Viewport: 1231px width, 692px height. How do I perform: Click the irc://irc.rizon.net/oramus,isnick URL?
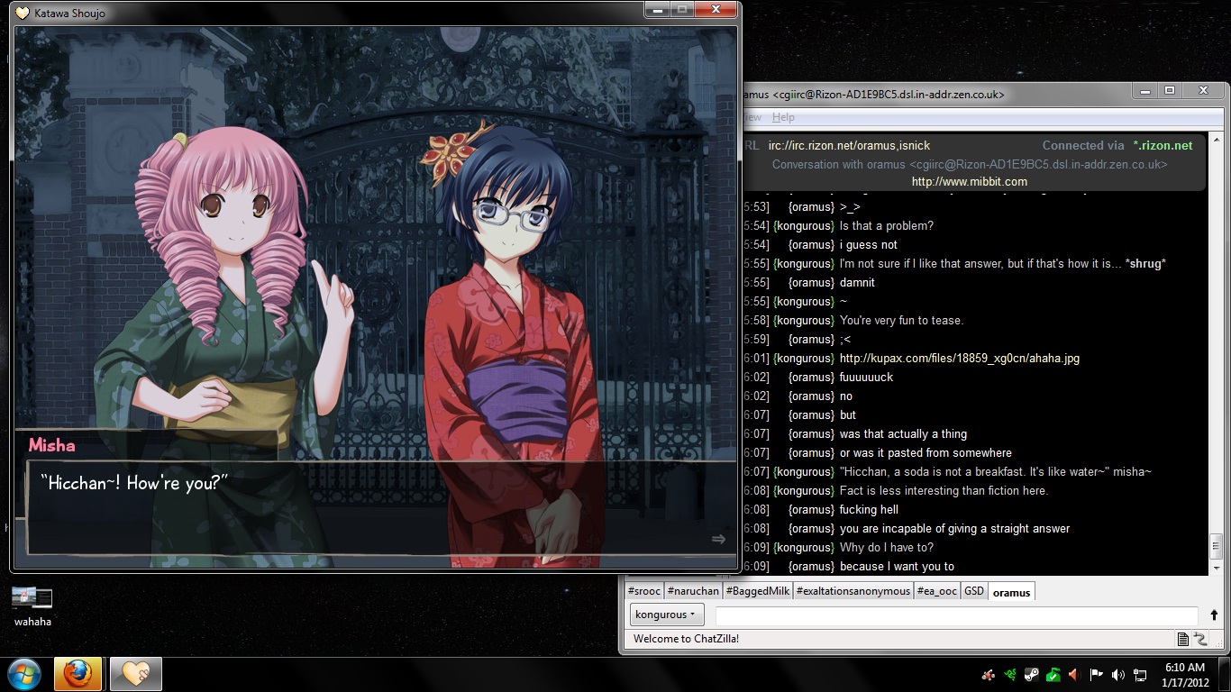click(849, 145)
